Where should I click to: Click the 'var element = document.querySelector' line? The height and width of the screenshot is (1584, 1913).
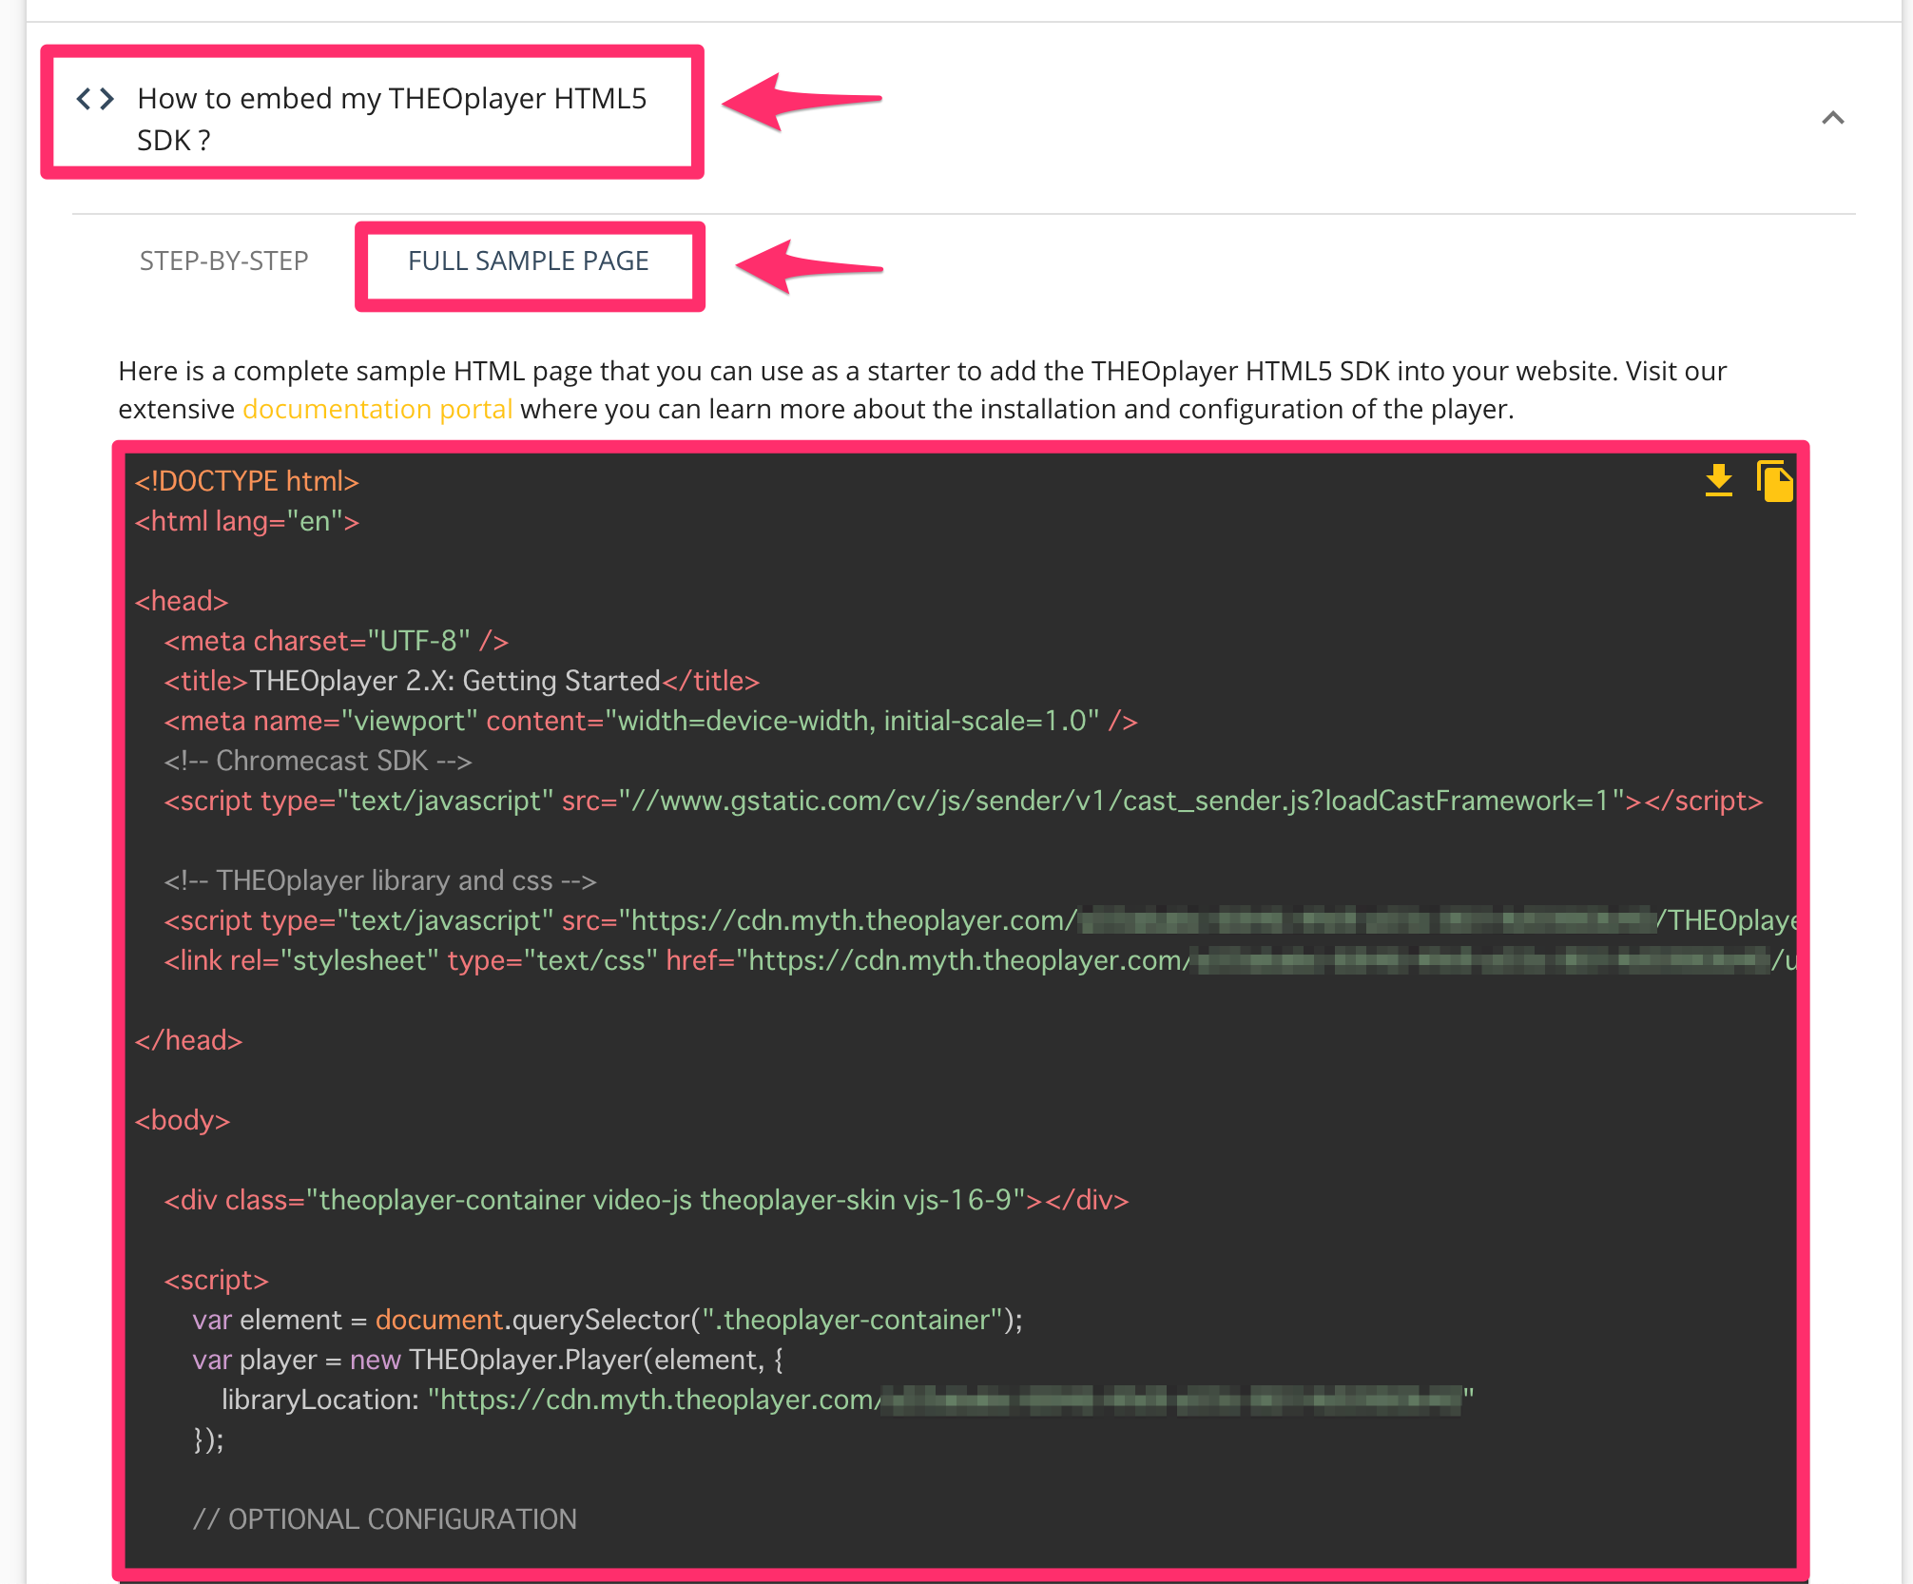pyautogui.click(x=608, y=1320)
